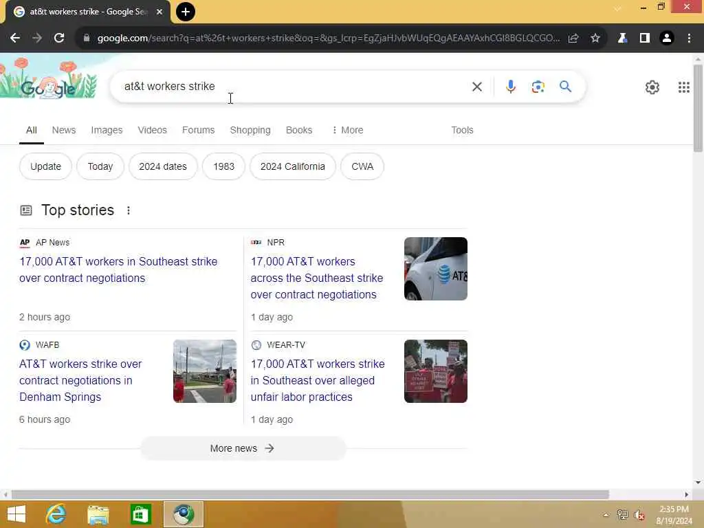The image size is (704, 528).
Task: Switch to the Shopping tab
Action: click(250, 130)
